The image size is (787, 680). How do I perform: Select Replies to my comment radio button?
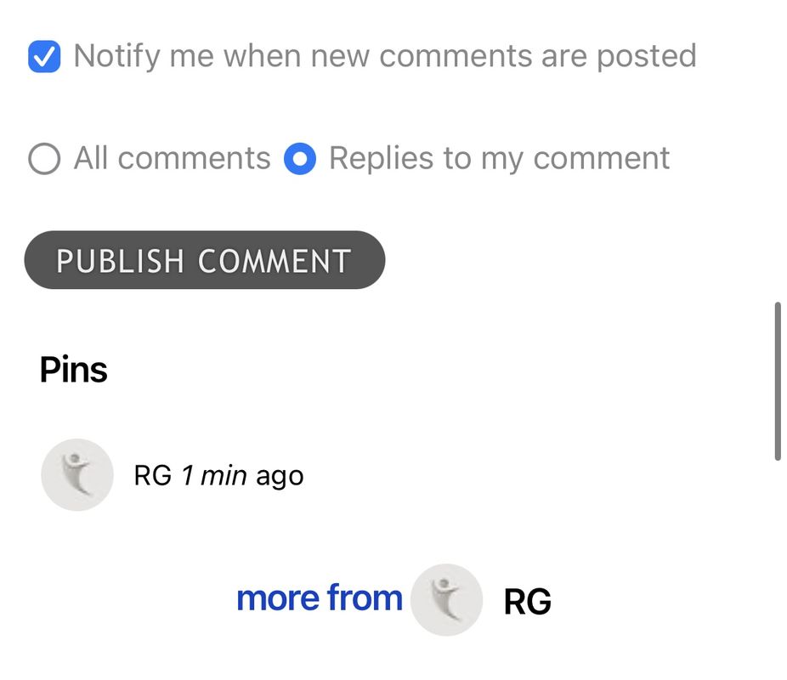click(300, 159)
